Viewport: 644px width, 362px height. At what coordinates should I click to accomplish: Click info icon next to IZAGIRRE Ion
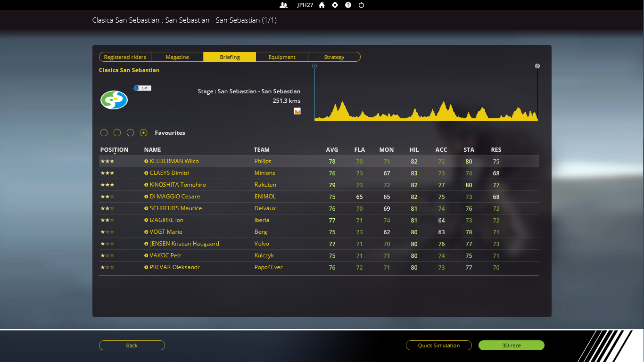[146, 220]
